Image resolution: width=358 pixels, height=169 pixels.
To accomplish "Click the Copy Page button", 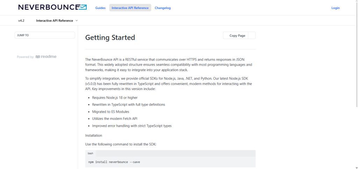I will [235, 36].
